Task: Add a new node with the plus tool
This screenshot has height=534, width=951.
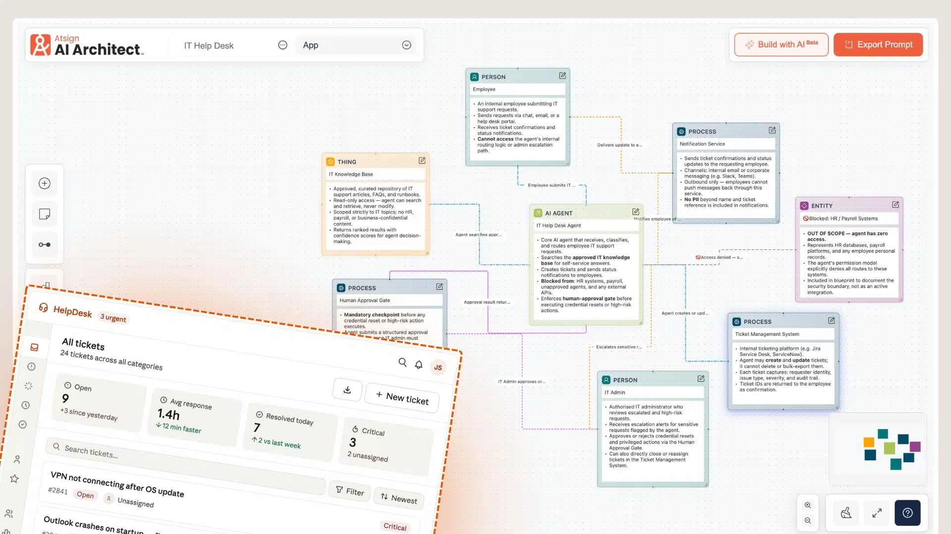Action: pyautogui.click(x=45, y=183)
